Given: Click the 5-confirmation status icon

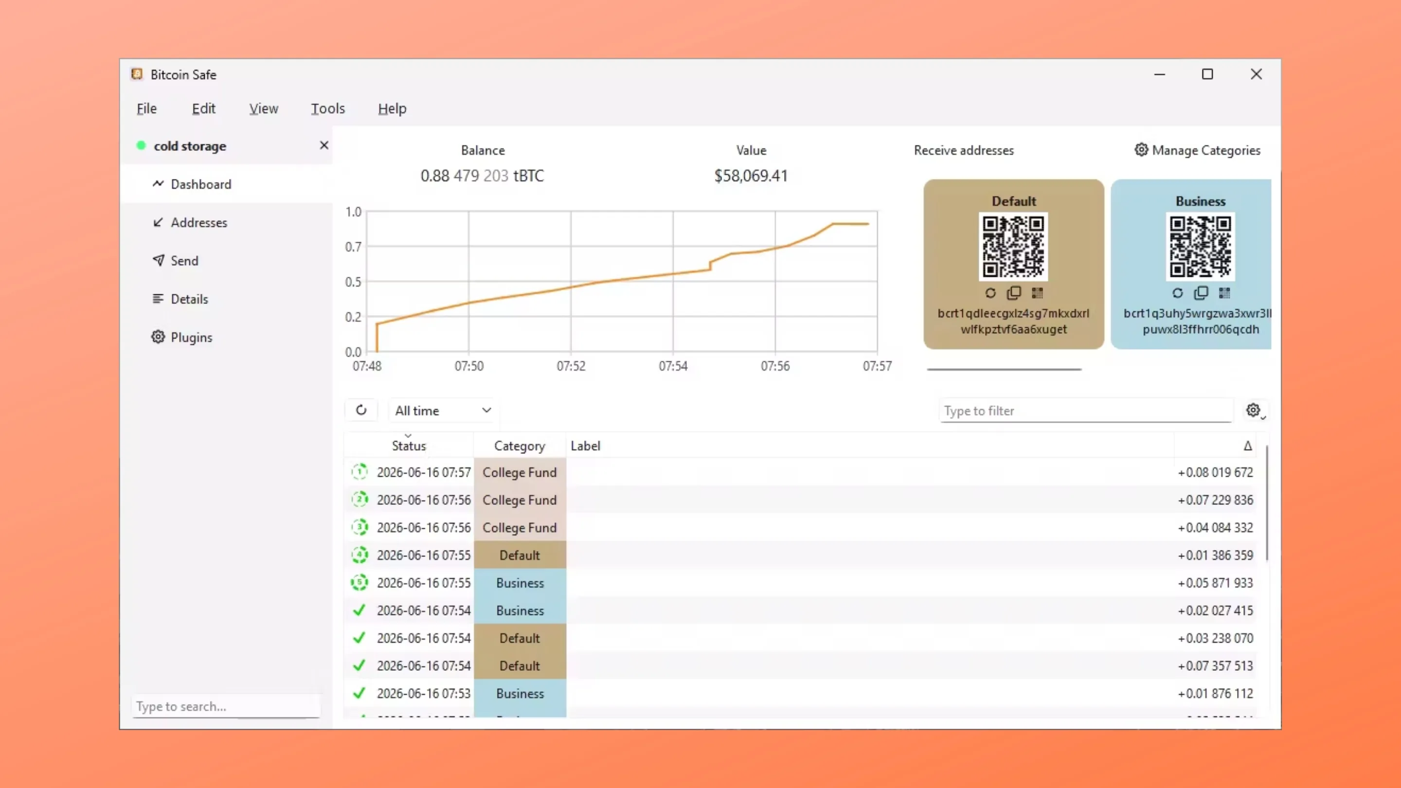Looking at the screenshot, I should [x=359, y=582].
